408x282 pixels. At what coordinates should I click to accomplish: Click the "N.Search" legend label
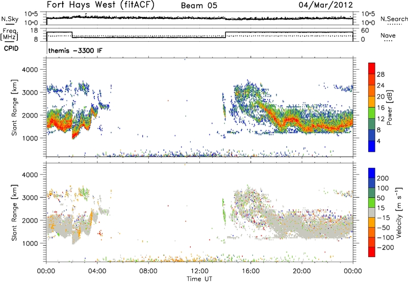(394, 19)
